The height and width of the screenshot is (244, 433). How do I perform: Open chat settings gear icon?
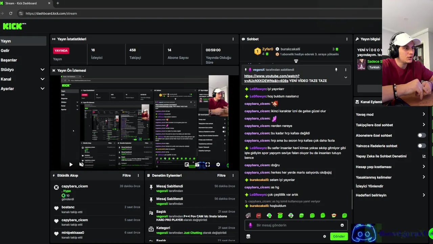click(x=324, y=237)
